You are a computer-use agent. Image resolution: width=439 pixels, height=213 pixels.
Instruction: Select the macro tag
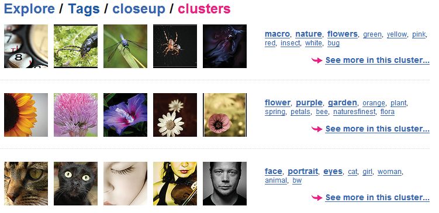[x=277, y=34]
